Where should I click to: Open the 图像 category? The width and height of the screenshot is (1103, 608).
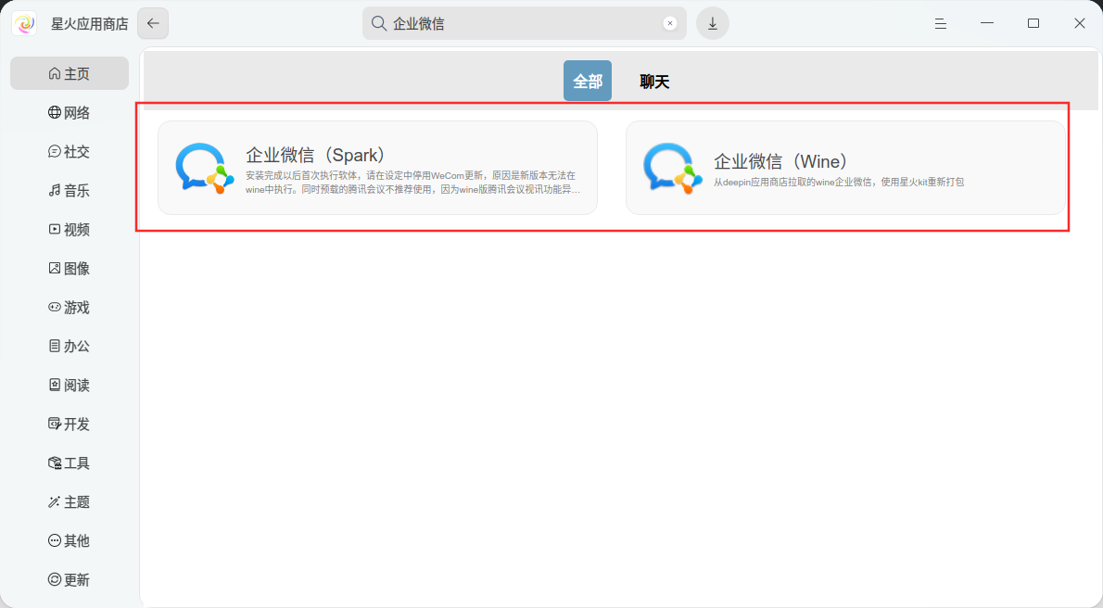point(69,268)
